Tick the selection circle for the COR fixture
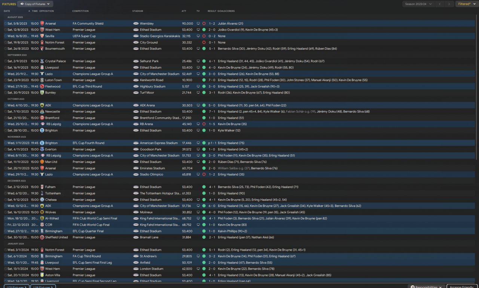479x288 pixels. click(x=5, y=224)
